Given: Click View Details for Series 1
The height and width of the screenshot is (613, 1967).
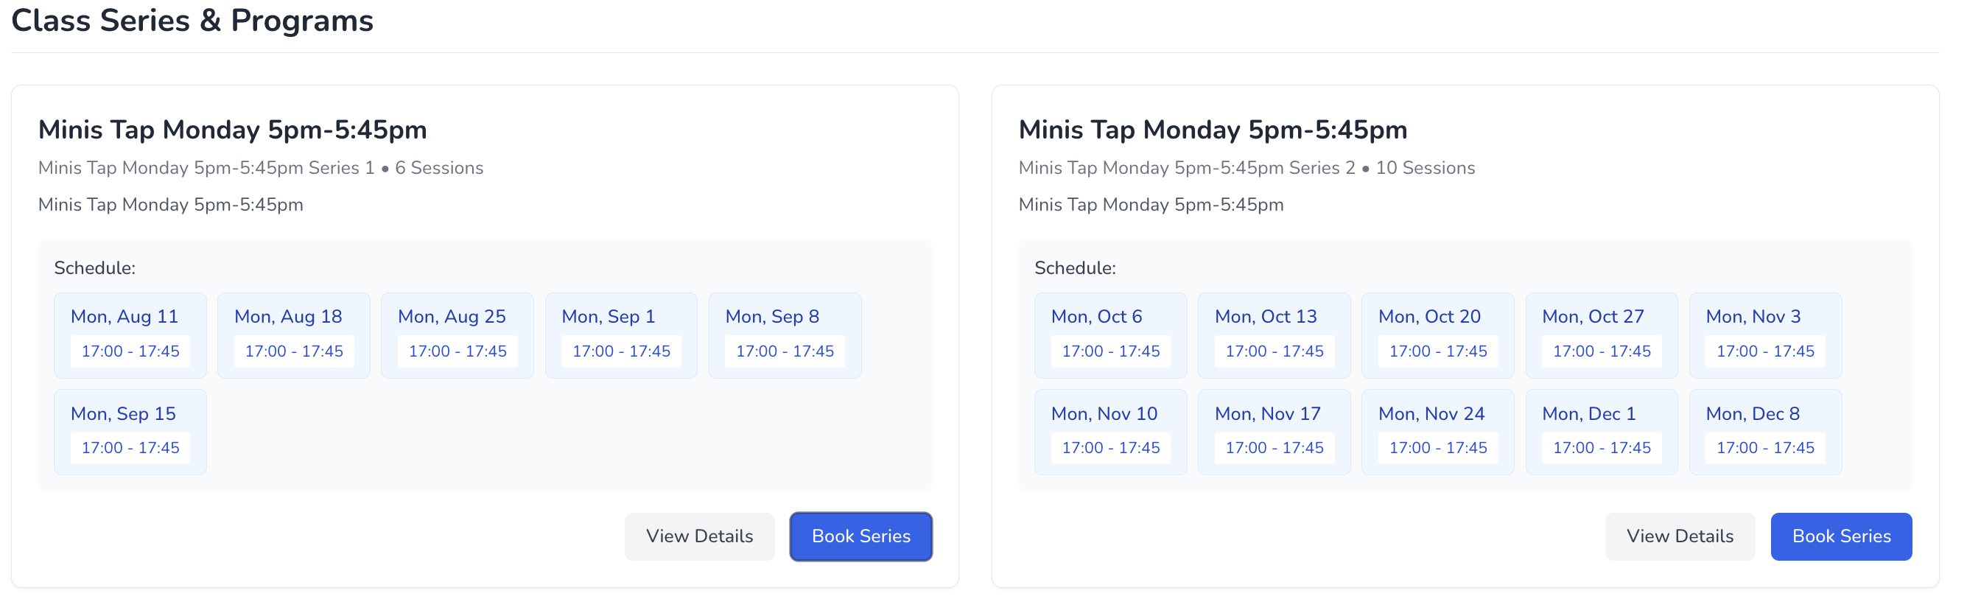Looking at the screenshot, I should click(698, 536).
